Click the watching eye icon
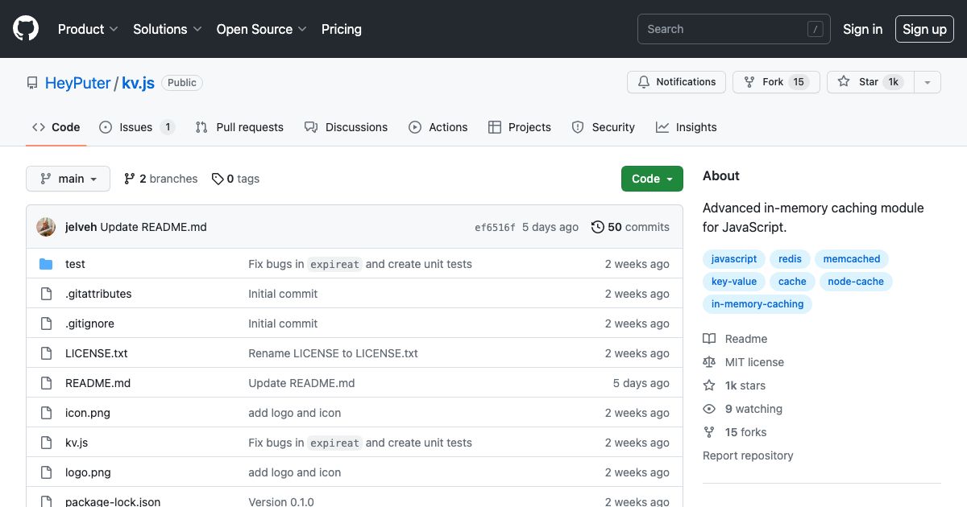The height and width of the screenshot is (507, 967). click(709, 409)
